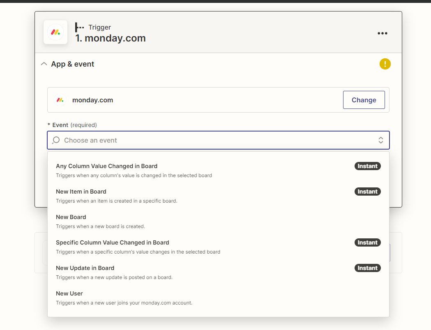
Task: Choose the New Board event option
Action: [218, 222]
